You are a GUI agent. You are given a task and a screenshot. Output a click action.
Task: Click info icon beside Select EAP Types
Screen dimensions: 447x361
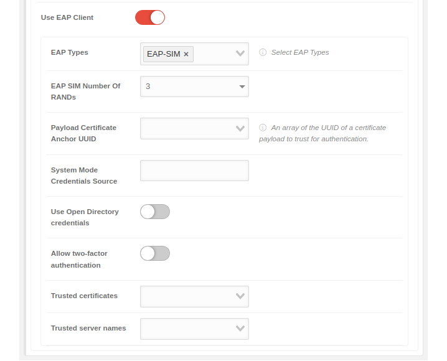[x=263, y=52]
